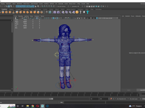Screen dimensions: 145x108
Task: Click the lock selection icon in status line
Action: [36, 6]
